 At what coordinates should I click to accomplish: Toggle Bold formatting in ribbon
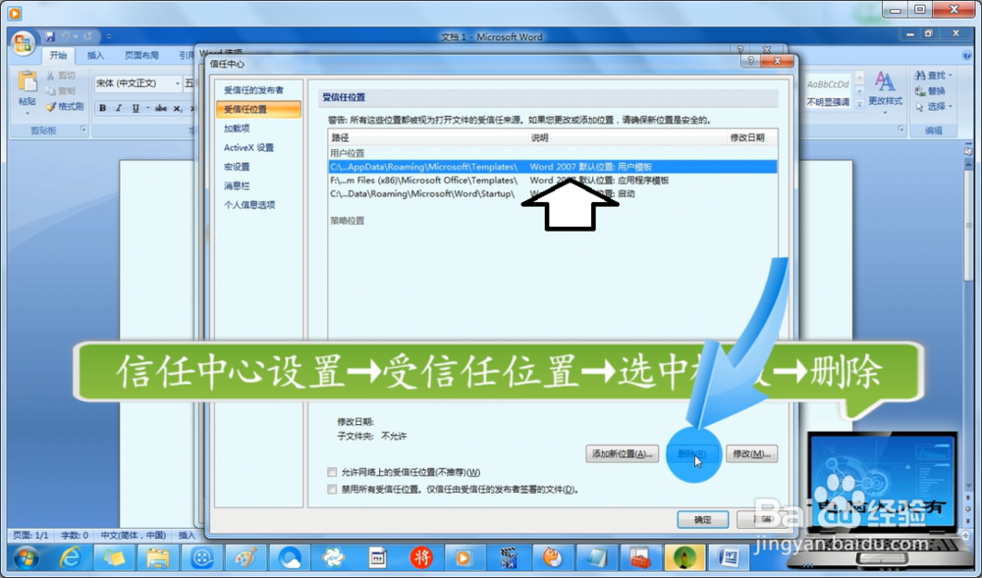(x=103, y=108)
